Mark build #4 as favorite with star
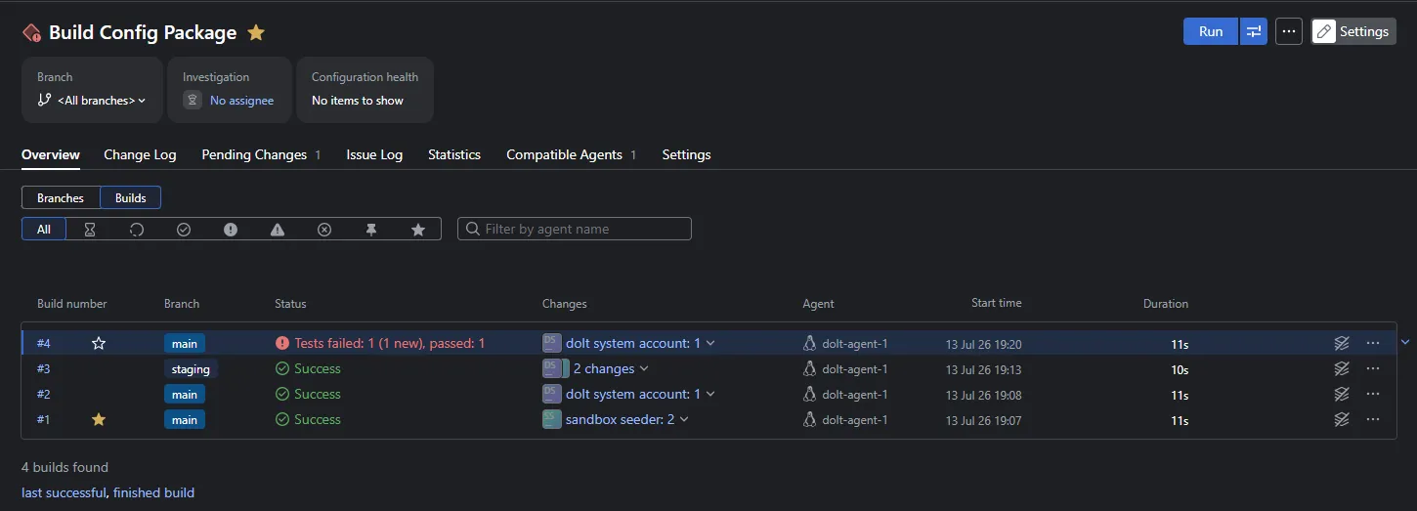This screenshot has width=1417, height=511. [99, 343]
